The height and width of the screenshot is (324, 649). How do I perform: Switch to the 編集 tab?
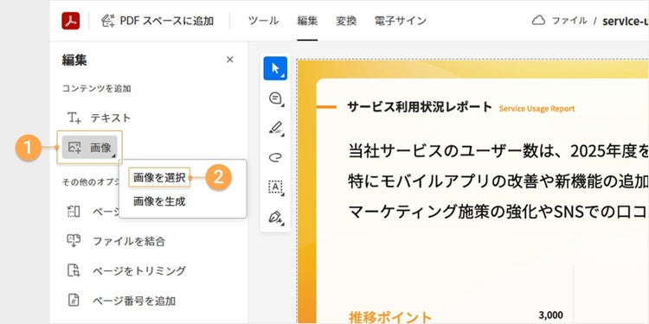pyautogui.click(x=307, y=21)
